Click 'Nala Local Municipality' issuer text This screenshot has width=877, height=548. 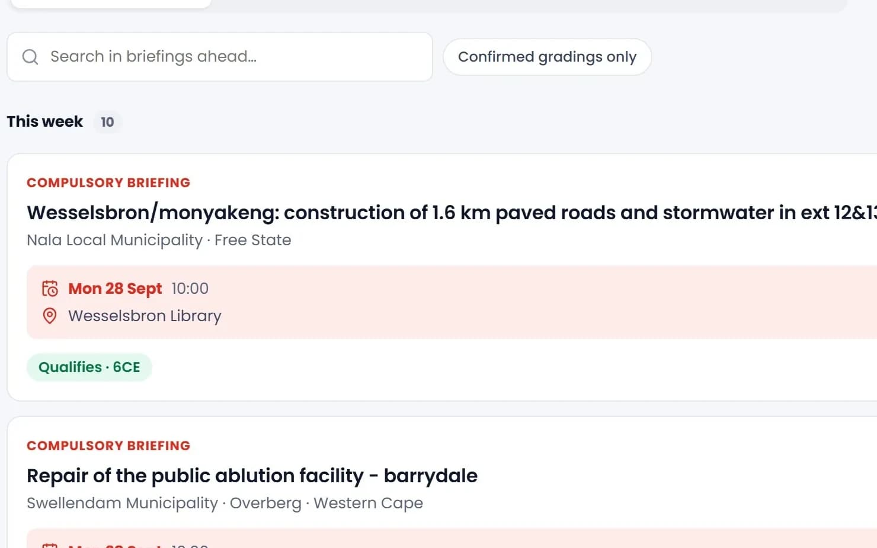click(x=115, y=240)
